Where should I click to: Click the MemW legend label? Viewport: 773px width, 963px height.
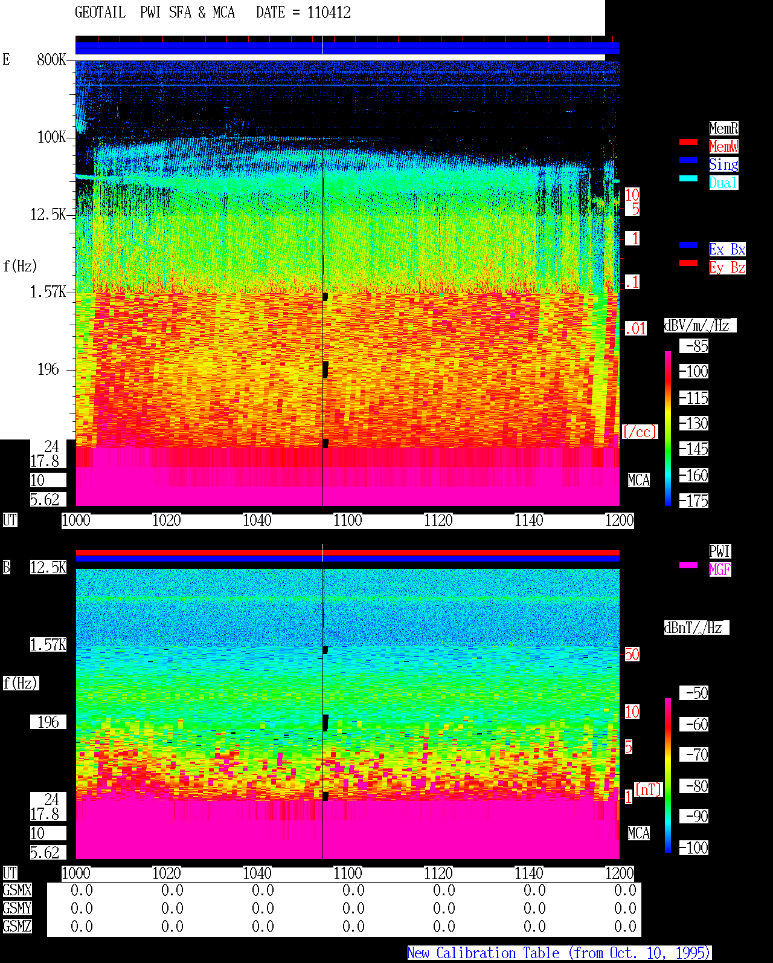pos(723,146)
